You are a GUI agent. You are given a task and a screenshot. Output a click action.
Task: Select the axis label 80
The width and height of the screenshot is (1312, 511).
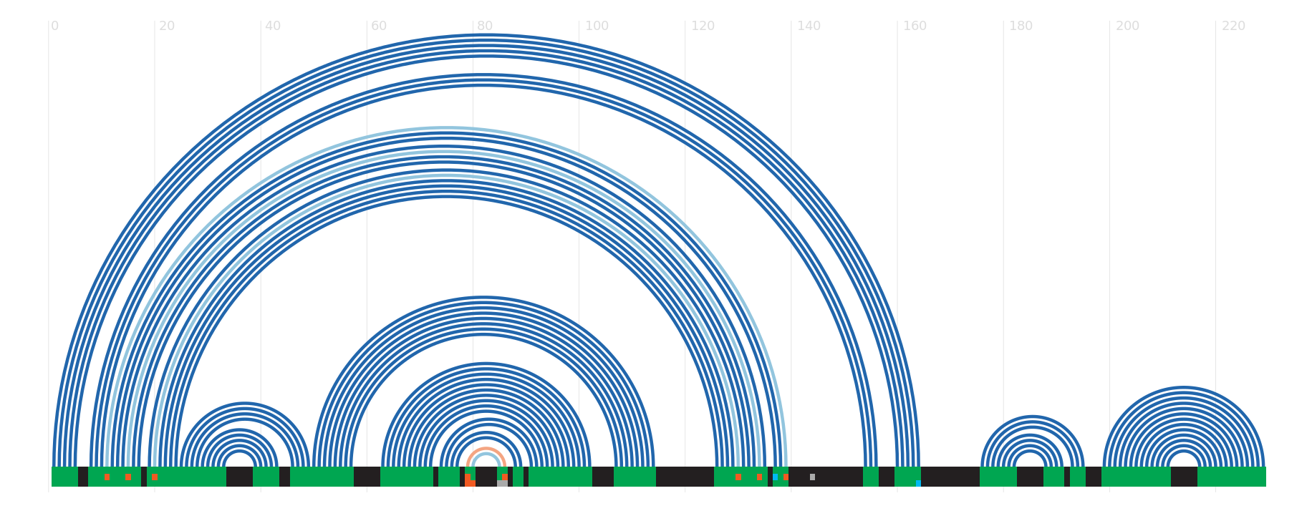click(x=485, y=26)
